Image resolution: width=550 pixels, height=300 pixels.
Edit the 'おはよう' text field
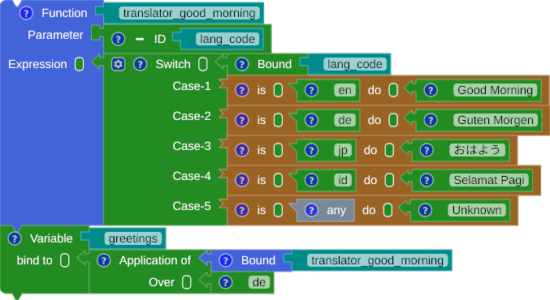click(477, 151)
